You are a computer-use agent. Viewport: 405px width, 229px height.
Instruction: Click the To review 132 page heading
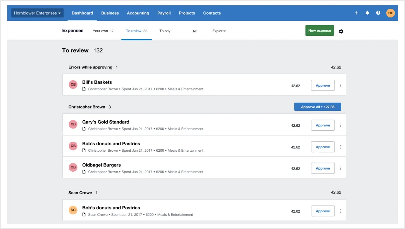(x=82, y=50)
